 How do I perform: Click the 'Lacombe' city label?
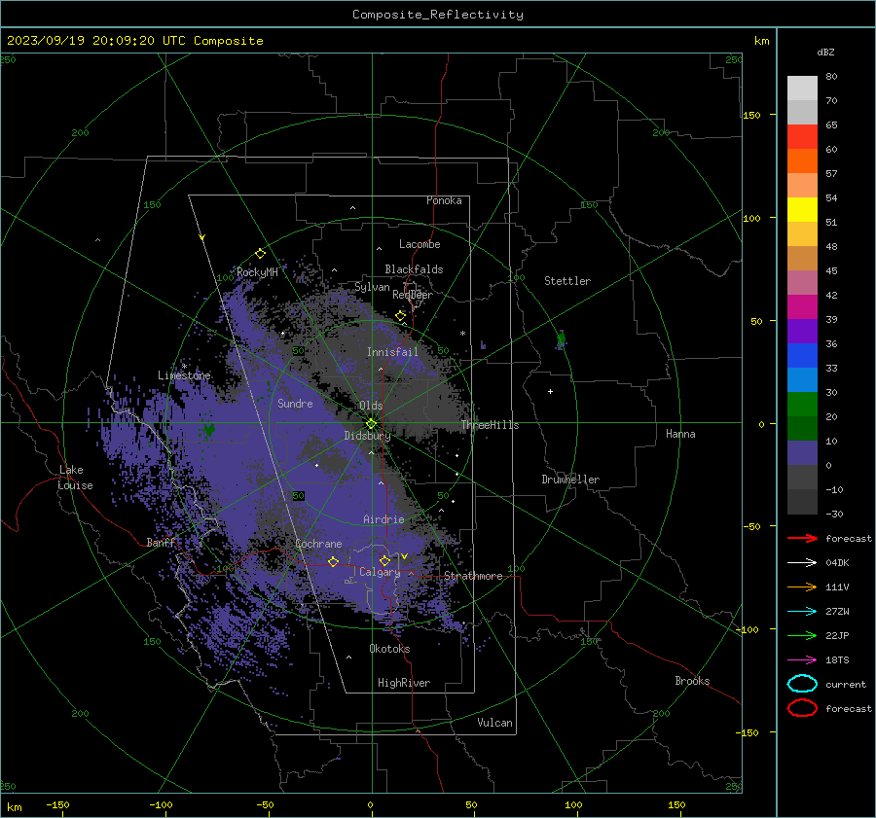coord(420,244)
